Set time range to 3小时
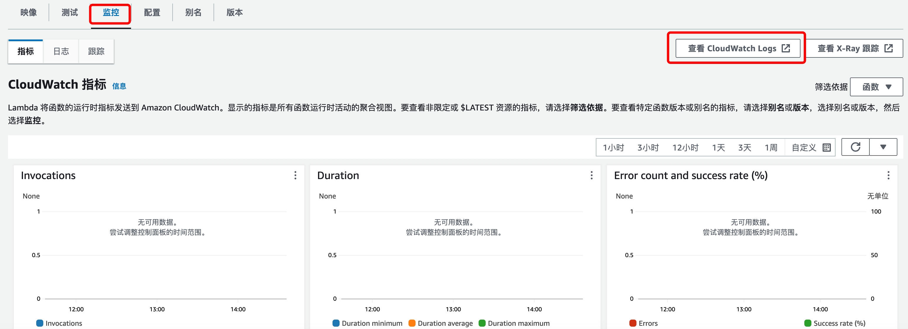Image resolution: width=908 pixels, height=329 pixels. point(648,147)
